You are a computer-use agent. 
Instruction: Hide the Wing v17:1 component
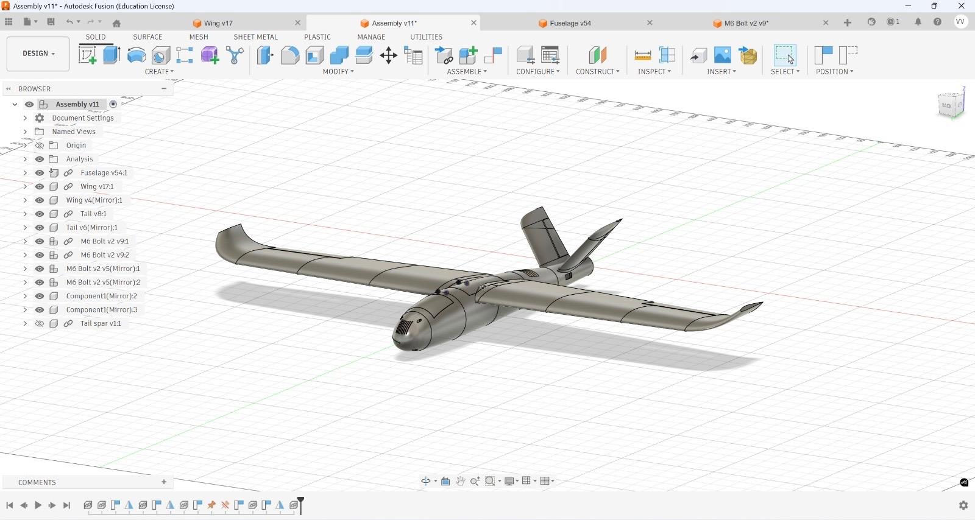[x=40, y=186]
